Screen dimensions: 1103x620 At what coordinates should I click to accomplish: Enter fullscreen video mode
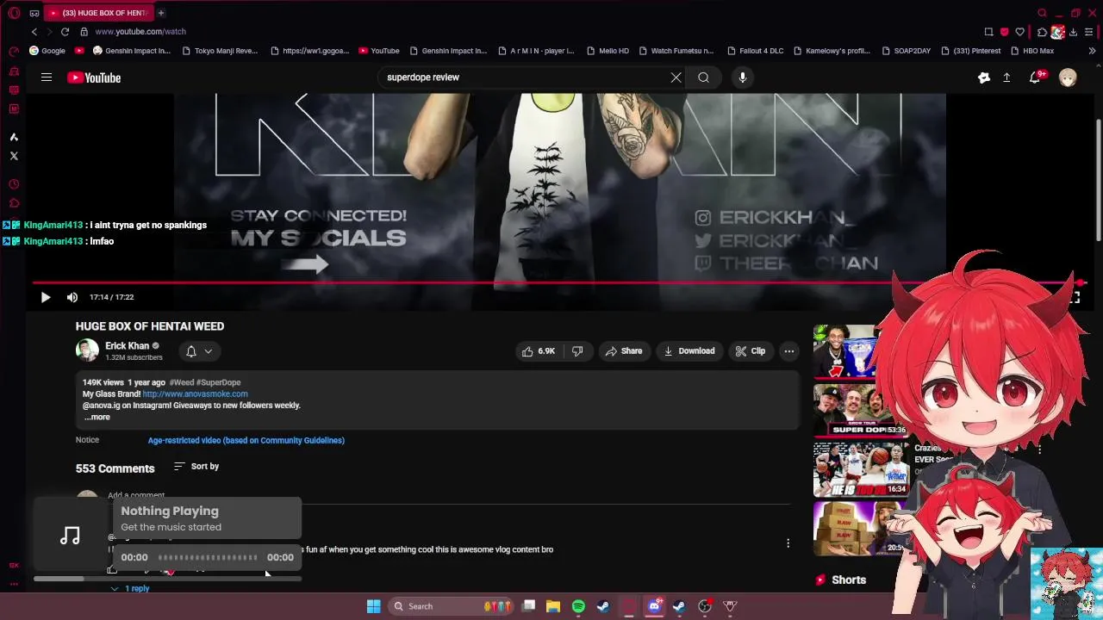click(x=1075, y=297)
